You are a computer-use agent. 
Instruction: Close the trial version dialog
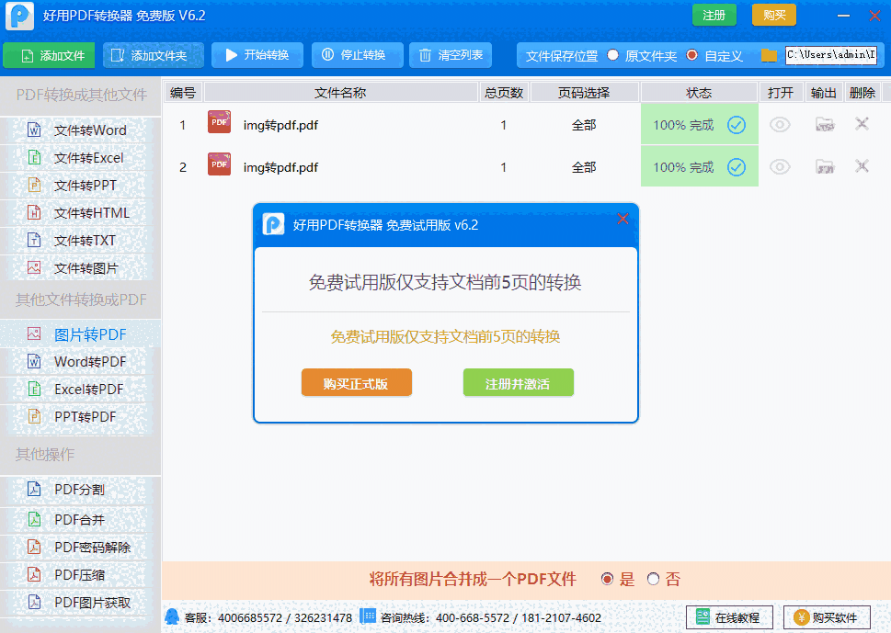pos(623,219)
